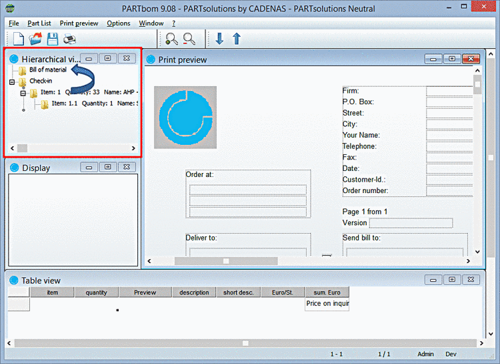Minimize the Hierarchical view panel
500x364 pixels.
pos(89,59)
